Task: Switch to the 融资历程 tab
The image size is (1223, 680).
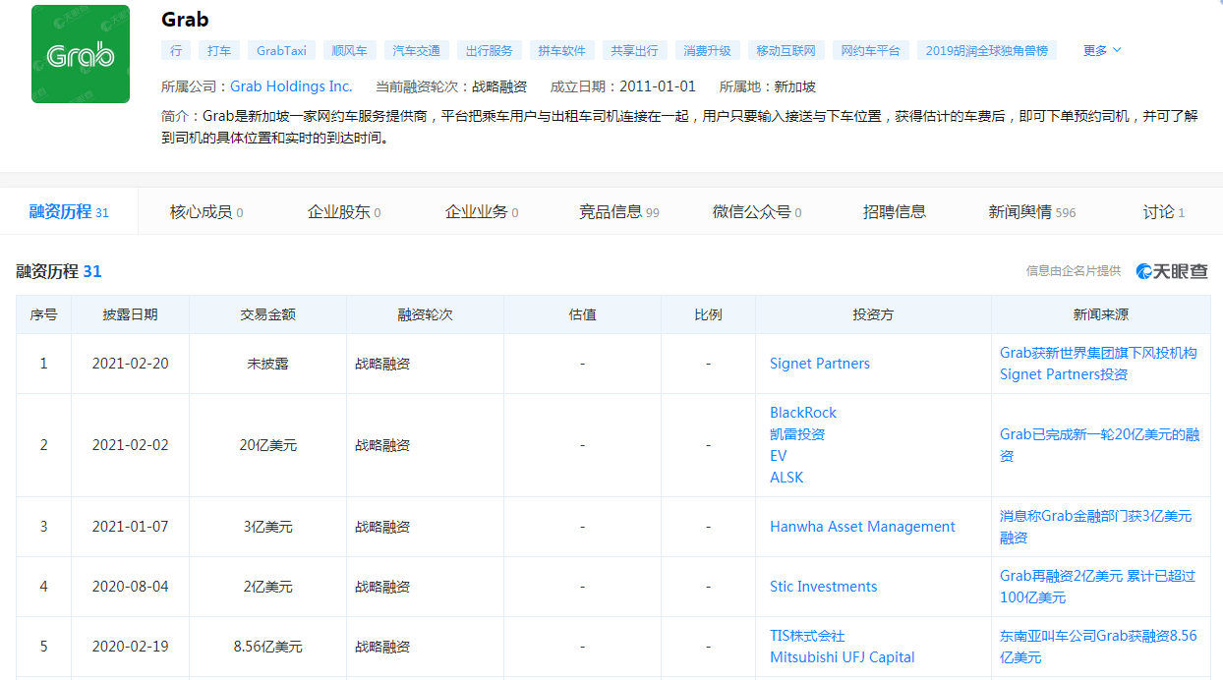Action: coord(69,211)
